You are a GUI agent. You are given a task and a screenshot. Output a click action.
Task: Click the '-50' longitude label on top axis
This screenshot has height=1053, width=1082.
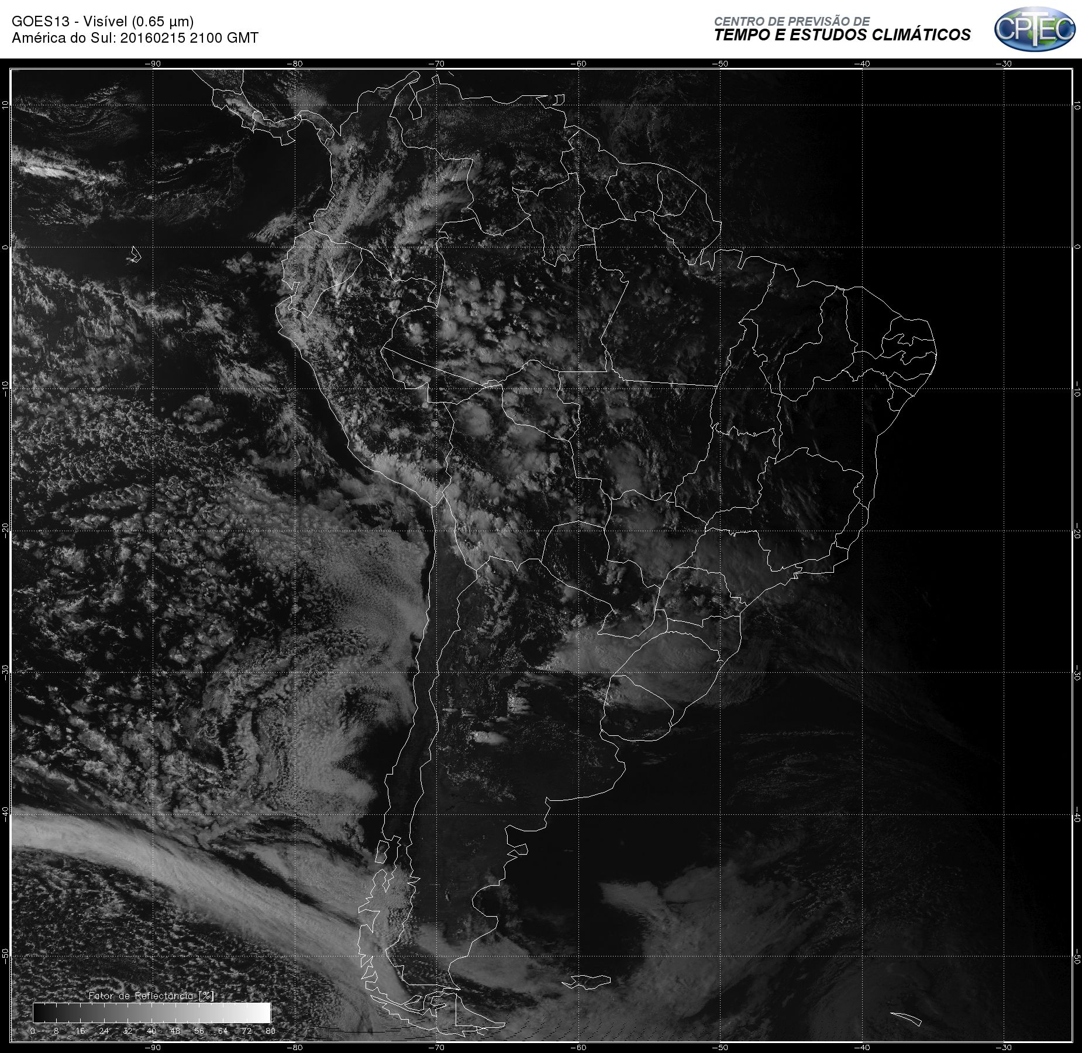pyautogui.click(x=721, y=64)
